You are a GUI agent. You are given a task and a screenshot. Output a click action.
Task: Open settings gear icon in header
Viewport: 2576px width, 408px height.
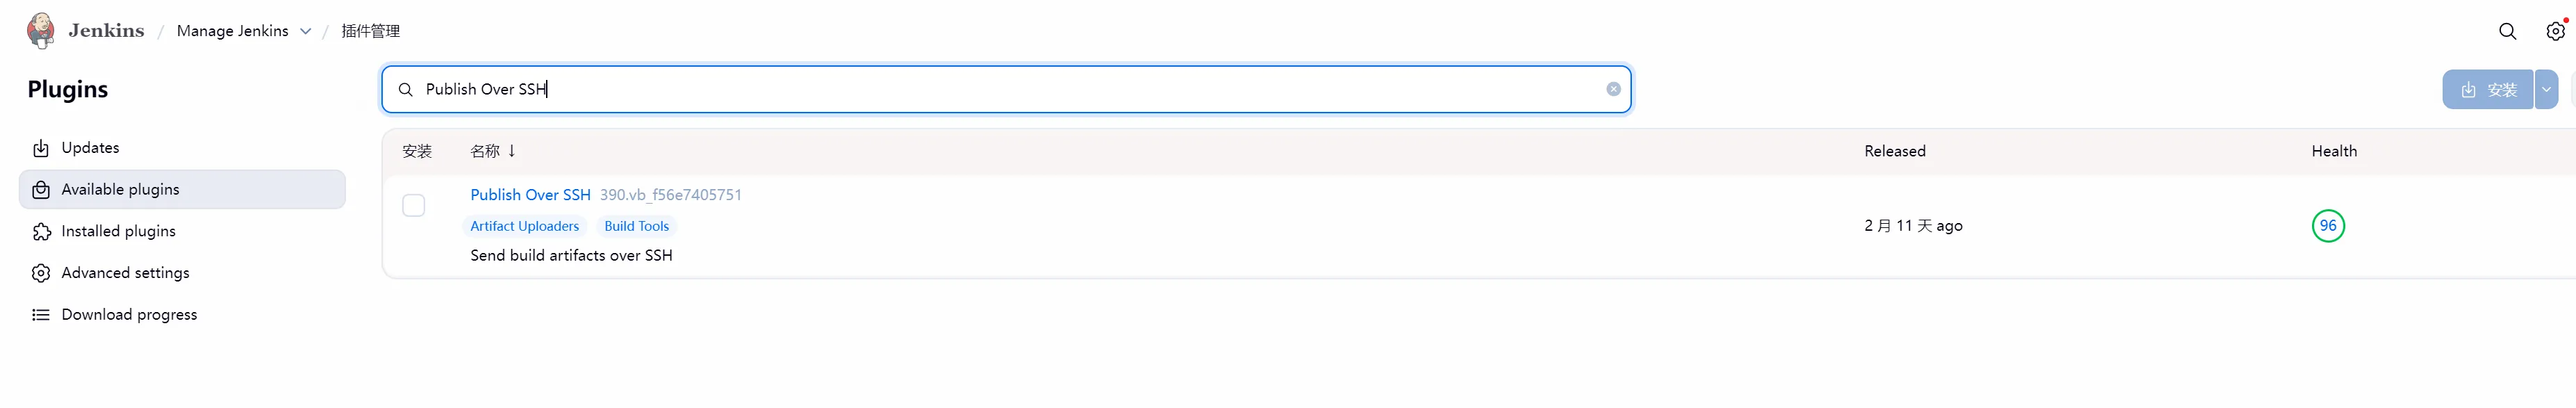pos(2554,31)
